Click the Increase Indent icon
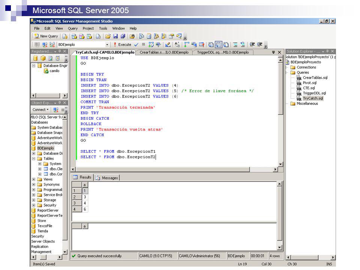This screenshot has height=270, width=360. pyautogui.click(x=260, y=45)
